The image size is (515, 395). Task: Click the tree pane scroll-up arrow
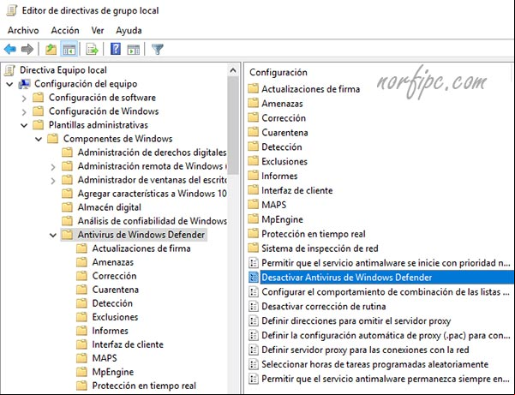click(233, 70)
